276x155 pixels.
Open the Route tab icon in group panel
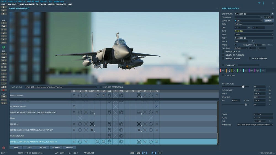pyautogui.click(x=223, y=71)
